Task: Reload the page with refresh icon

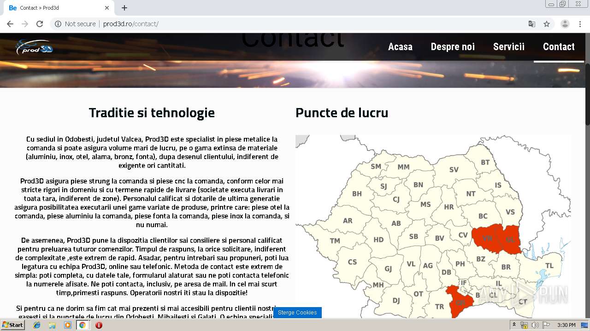Action: pyautogui.click(x=40, y=24)
